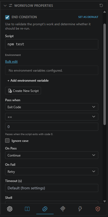Enable the Ignore case checkbox
Screen dimensions: 108x217
pyautogui.click(x=7, y=141)
